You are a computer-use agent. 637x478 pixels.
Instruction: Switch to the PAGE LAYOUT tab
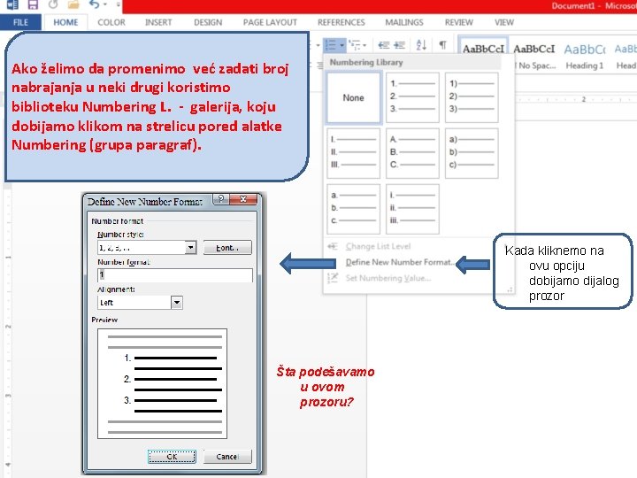coord(270,22)
